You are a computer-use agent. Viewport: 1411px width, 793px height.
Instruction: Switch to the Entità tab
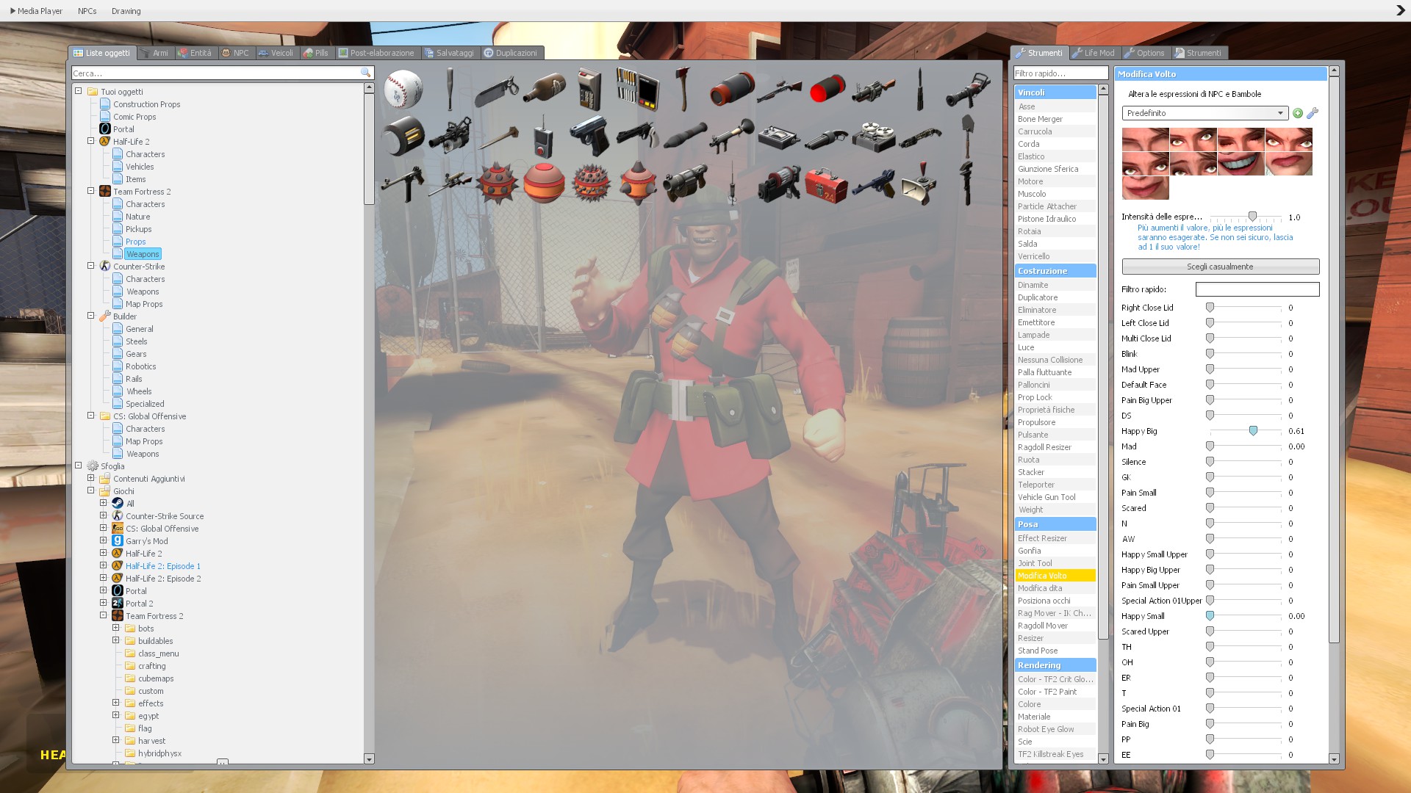tap(195, 53)
